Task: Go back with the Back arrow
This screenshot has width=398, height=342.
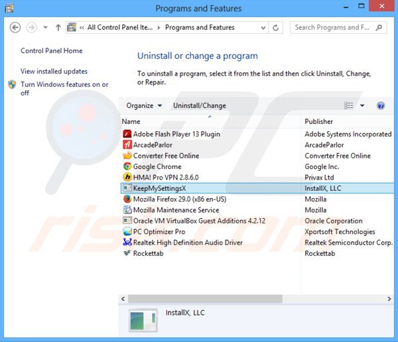Action: tap(15, 27)
